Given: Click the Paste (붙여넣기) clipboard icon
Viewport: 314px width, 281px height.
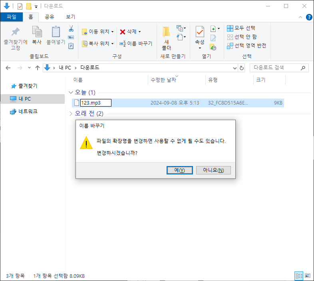Looking at the screenshot, I should [56, 32].
